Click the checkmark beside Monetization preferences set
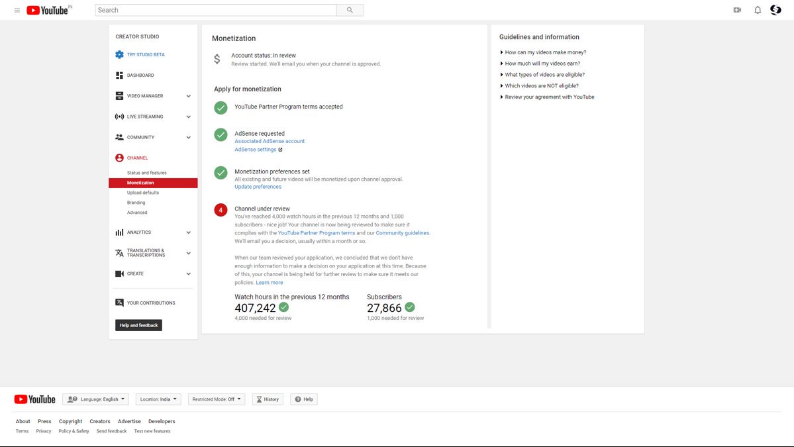 221,173
